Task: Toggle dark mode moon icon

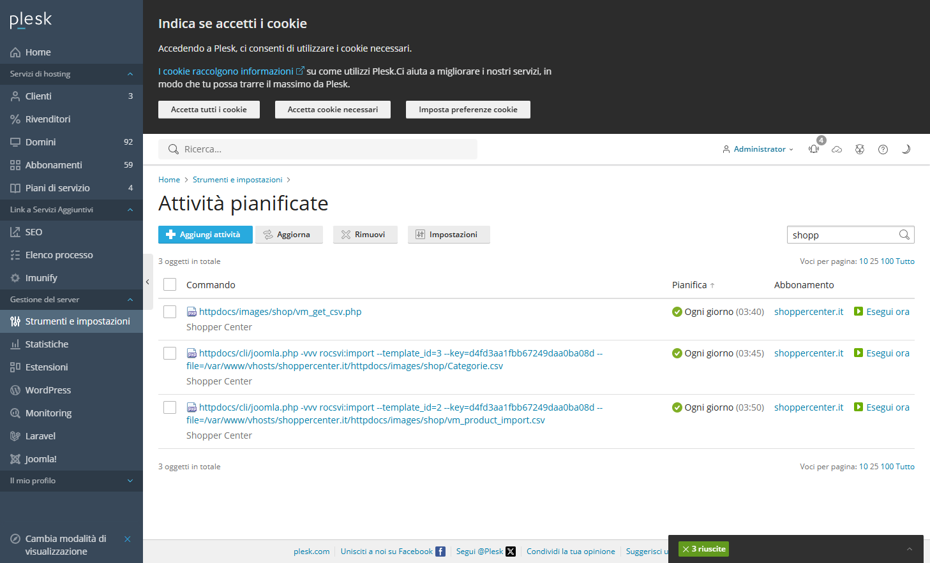Action: point(906,149)
